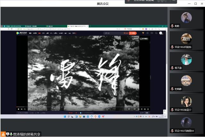Click microphone icon beside 贾涛瑞的屏幕共享
The width and height of the screenshot is (205, 137).
pyautogui.click(x=11, y=134)
